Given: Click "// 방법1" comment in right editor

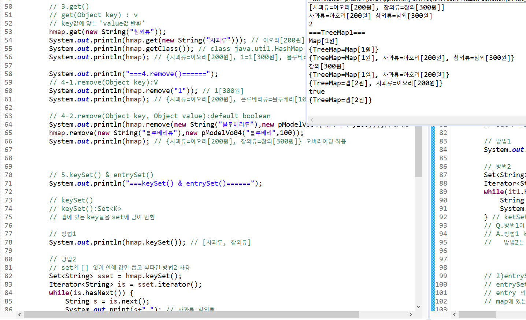Looking at the screenshot, I should pos(497,141).
